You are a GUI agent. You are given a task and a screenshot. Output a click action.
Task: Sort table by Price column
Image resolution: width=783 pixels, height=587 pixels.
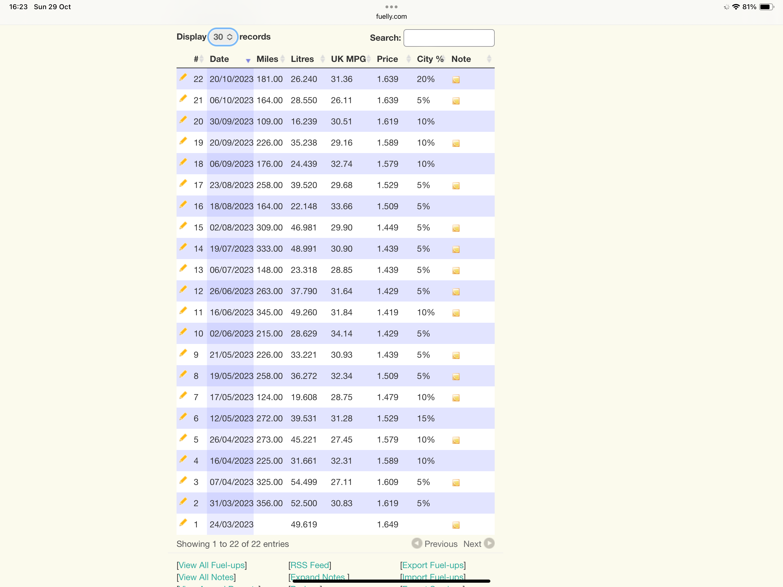pos(394,59)
